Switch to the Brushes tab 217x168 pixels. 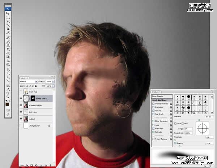(156, 92)
